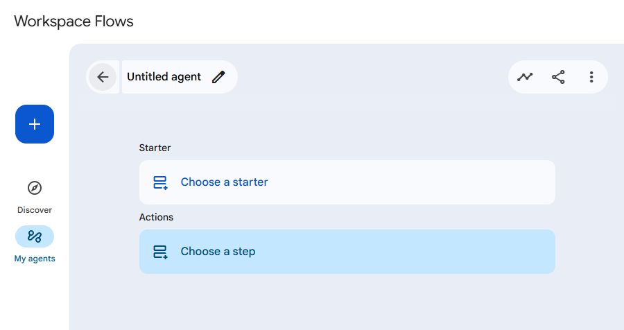This screenshot has width=624, height=330.
Task: Click the add-step icon in the Actions card
Action: point(160,252)
